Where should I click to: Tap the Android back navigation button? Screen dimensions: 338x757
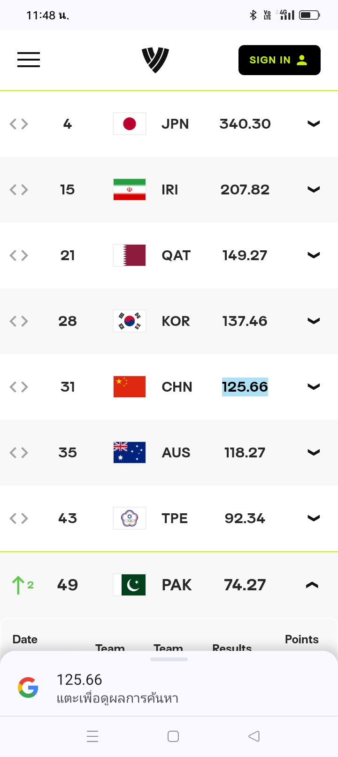pos(254,736)
